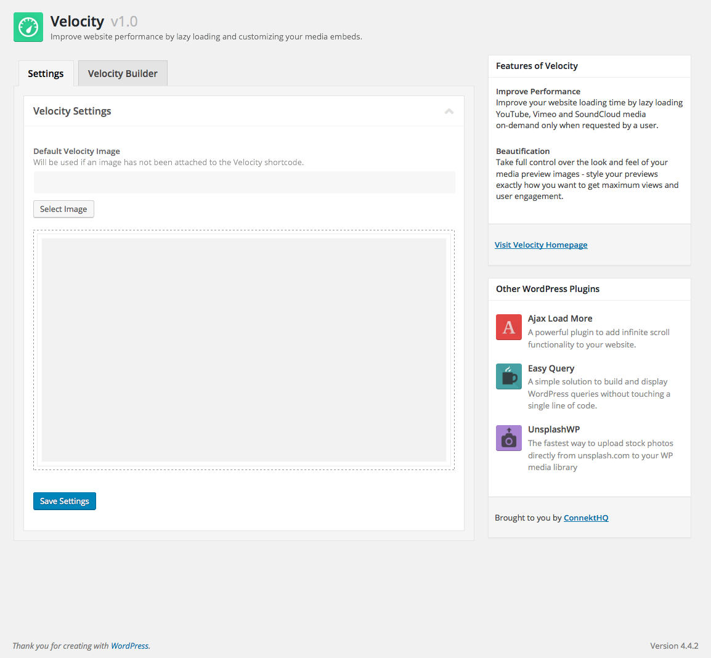The height and width of the screenshot is (658, 711).
Task: Click the Save Settings button
Action: (65, 501)
